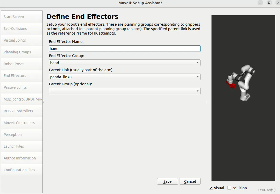Screen dimensions: 280x194
Task: Open the Start Screen step
Action: [22, 17]
